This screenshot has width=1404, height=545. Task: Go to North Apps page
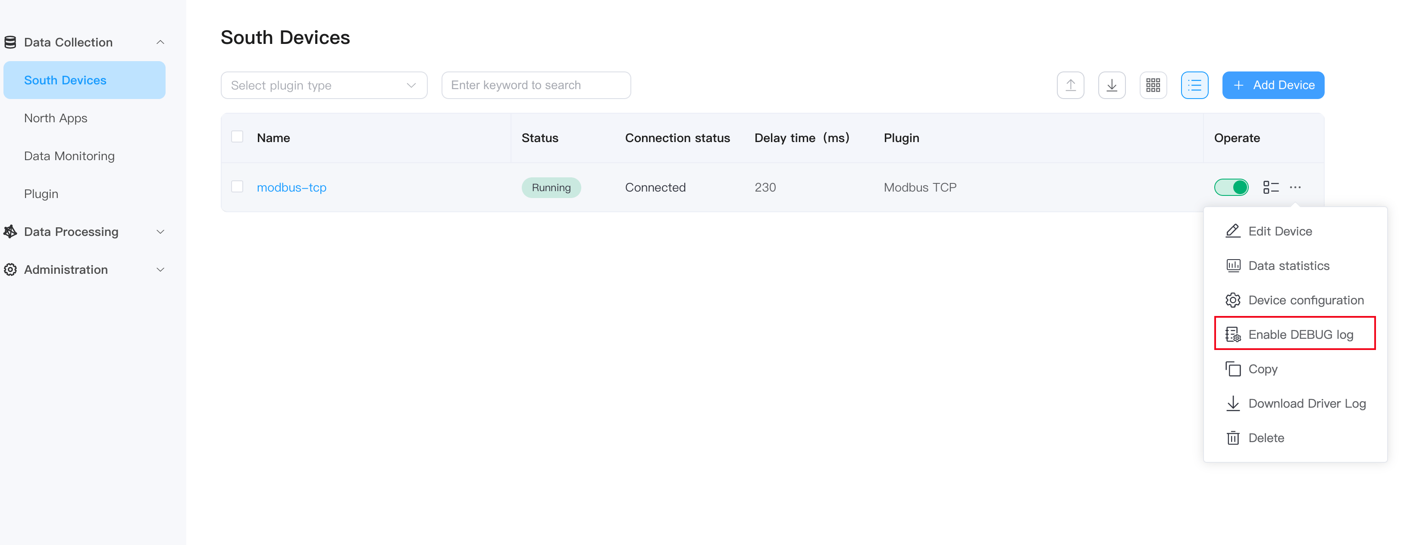tap(56, 118)
